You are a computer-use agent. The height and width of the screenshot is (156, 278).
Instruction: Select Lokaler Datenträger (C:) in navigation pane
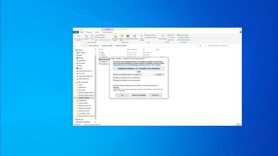(84, 71)
